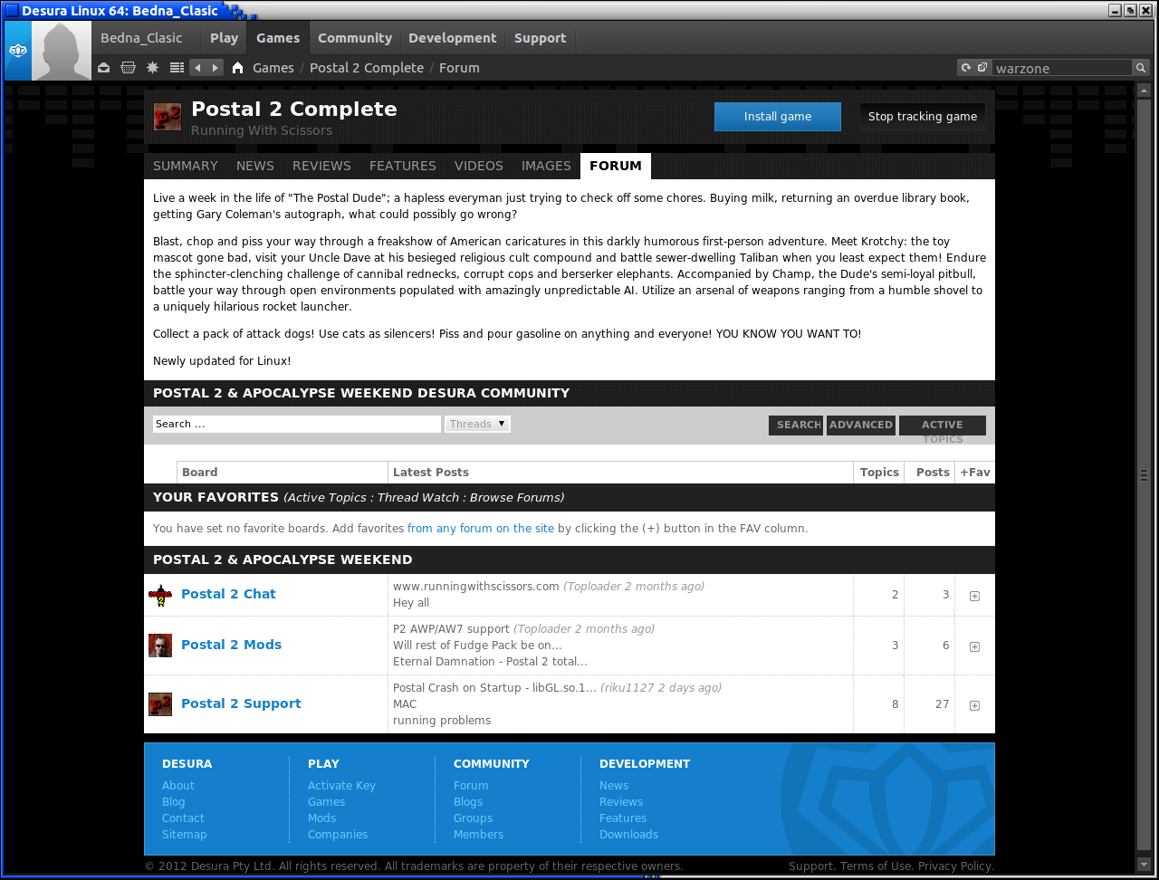Click the updates starburst icon
This screenshot has height=880, width=1159.
point(152,68)
